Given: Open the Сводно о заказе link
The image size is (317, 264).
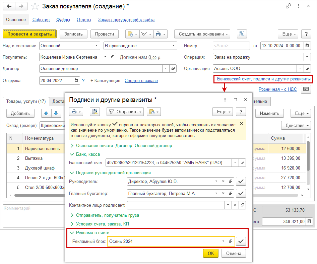Looking at the screenshot, I should tap(141, 80).
